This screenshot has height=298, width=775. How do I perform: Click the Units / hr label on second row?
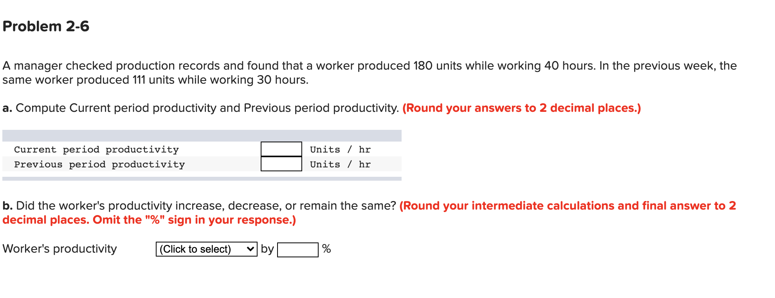[x=340, y=164]
